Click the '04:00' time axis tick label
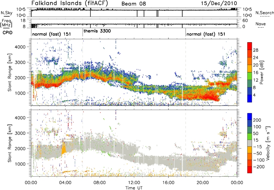 (x=65, y=183)
